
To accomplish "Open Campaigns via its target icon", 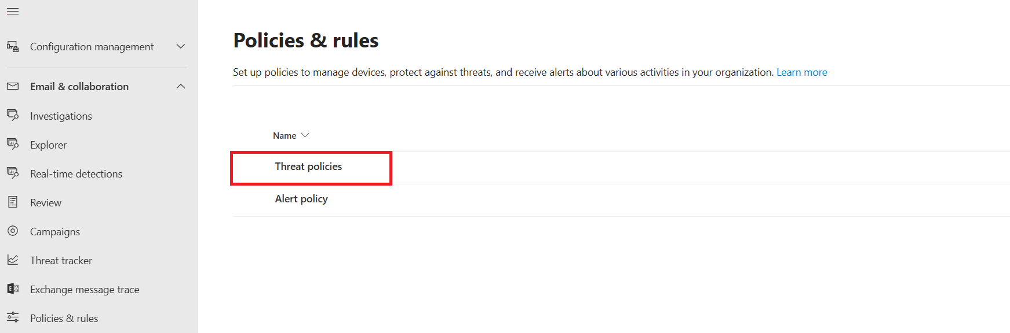I will pos(13,231).
